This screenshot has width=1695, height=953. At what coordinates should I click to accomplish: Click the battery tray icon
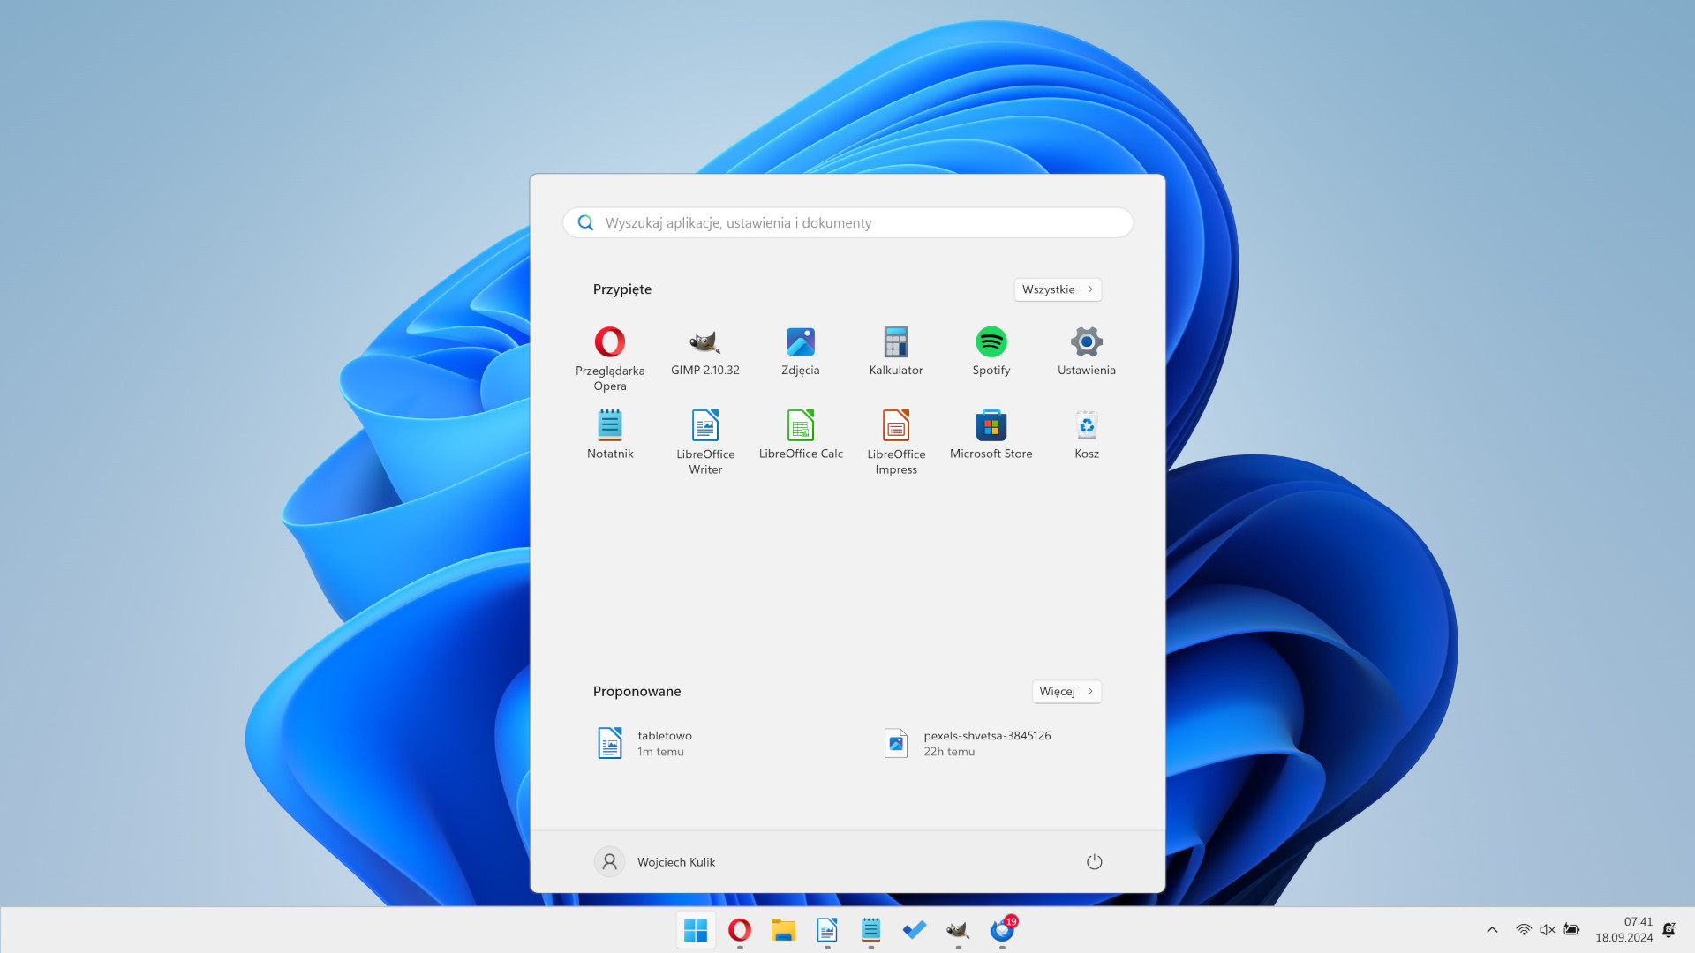click(1571, 930)
